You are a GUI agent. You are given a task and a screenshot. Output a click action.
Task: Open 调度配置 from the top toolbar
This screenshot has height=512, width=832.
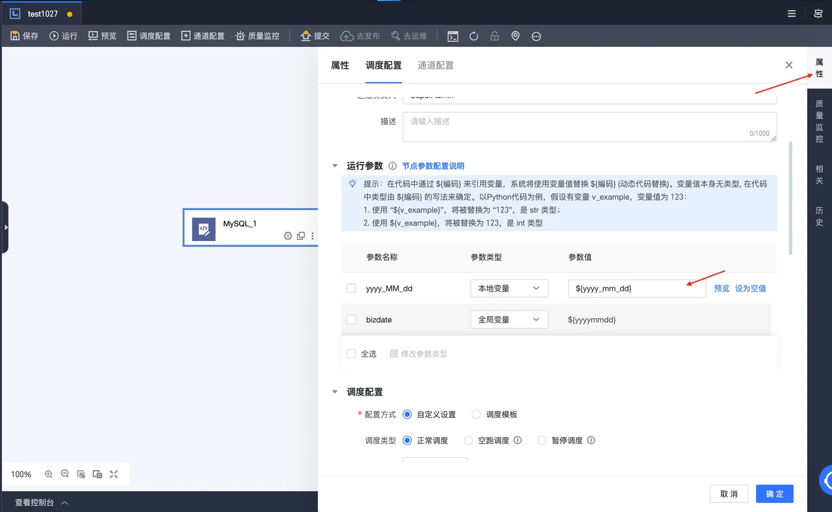(x=149, y=36)
